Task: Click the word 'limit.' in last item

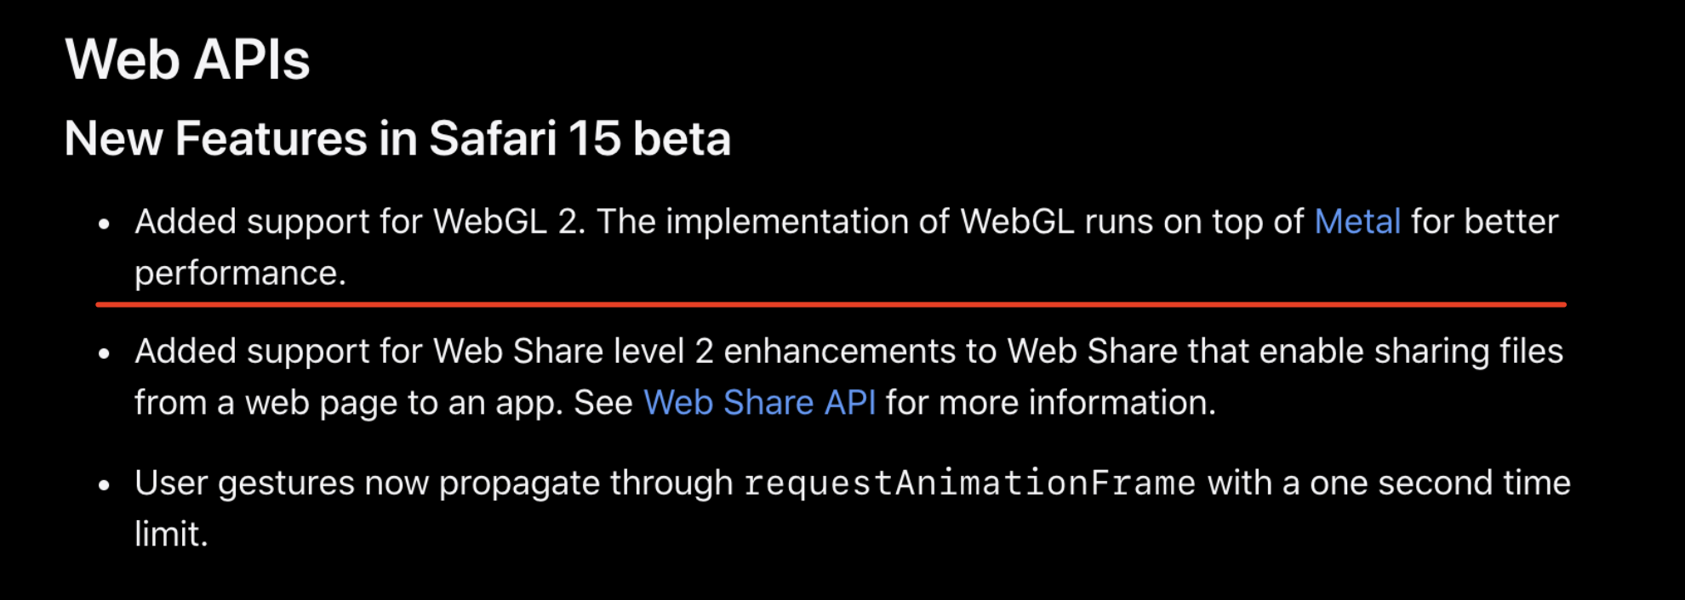Action: pos(171,535)
